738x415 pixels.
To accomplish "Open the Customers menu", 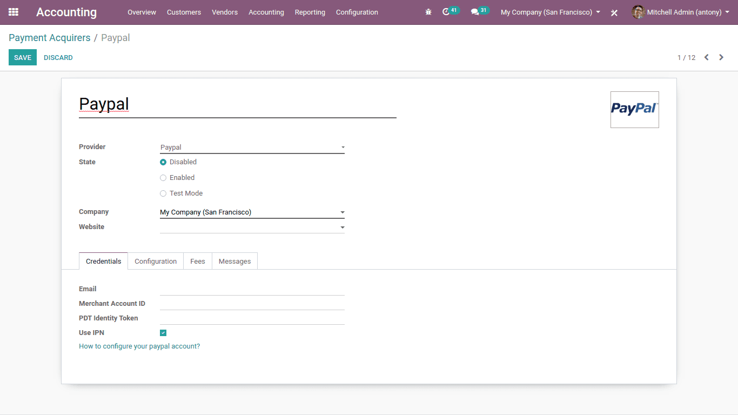I will [x=184, y=12].
